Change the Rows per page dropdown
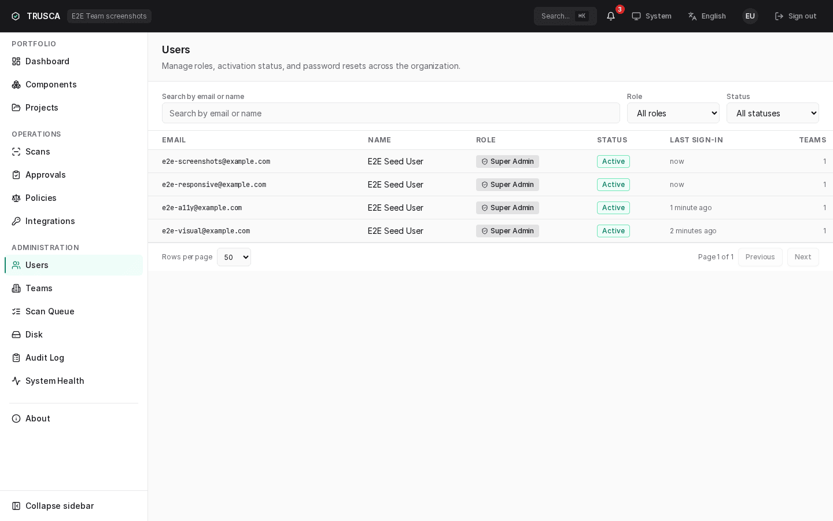Screen dimensions: 833x521 (x=234, y=257)
